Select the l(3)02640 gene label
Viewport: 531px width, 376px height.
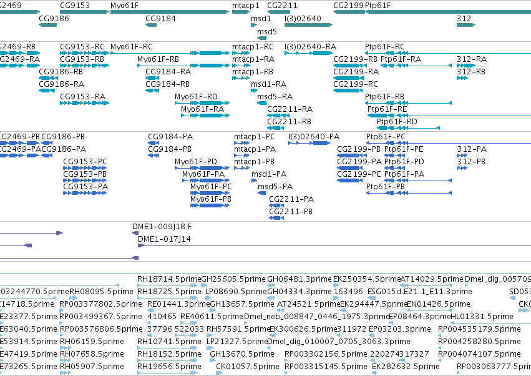point(303,18)
